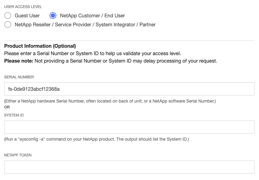Image resolution: width=259 pixels, height=180 pixels.
Task: Select NetApp Reseller / Service Provider option
Action: tap(7, 24)
